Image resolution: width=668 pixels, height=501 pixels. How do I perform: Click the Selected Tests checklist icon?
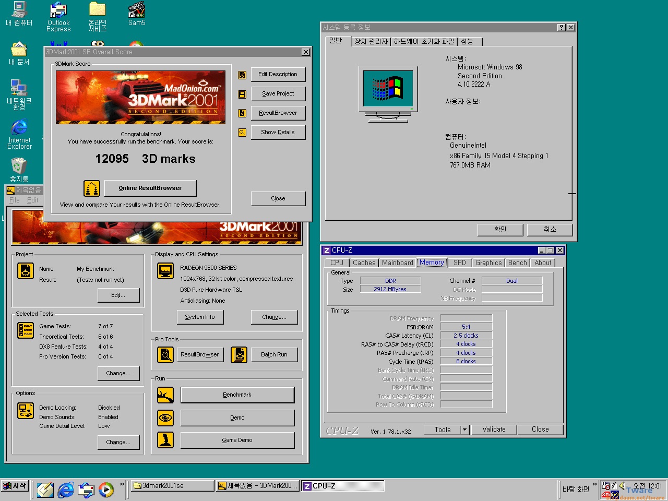point(26,330)
